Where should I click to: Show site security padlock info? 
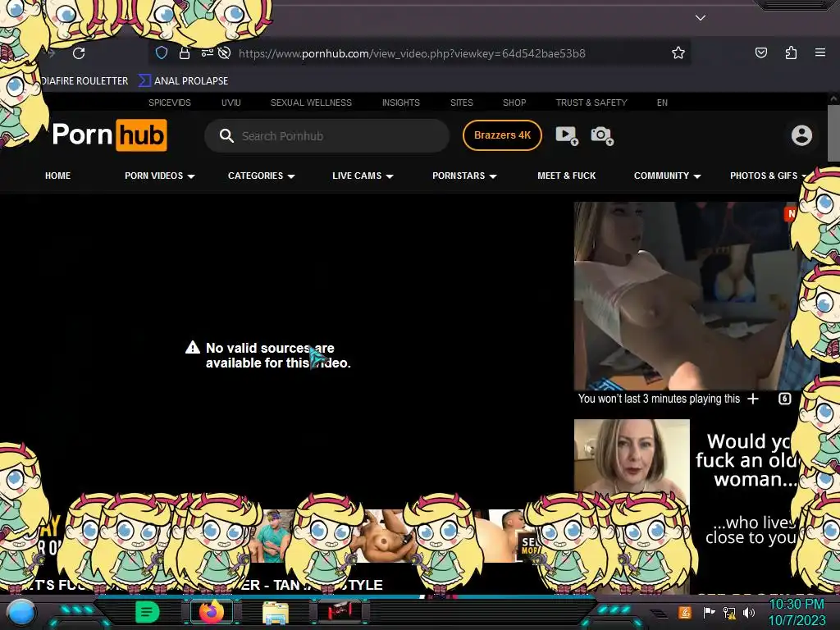tap(185, 53)
